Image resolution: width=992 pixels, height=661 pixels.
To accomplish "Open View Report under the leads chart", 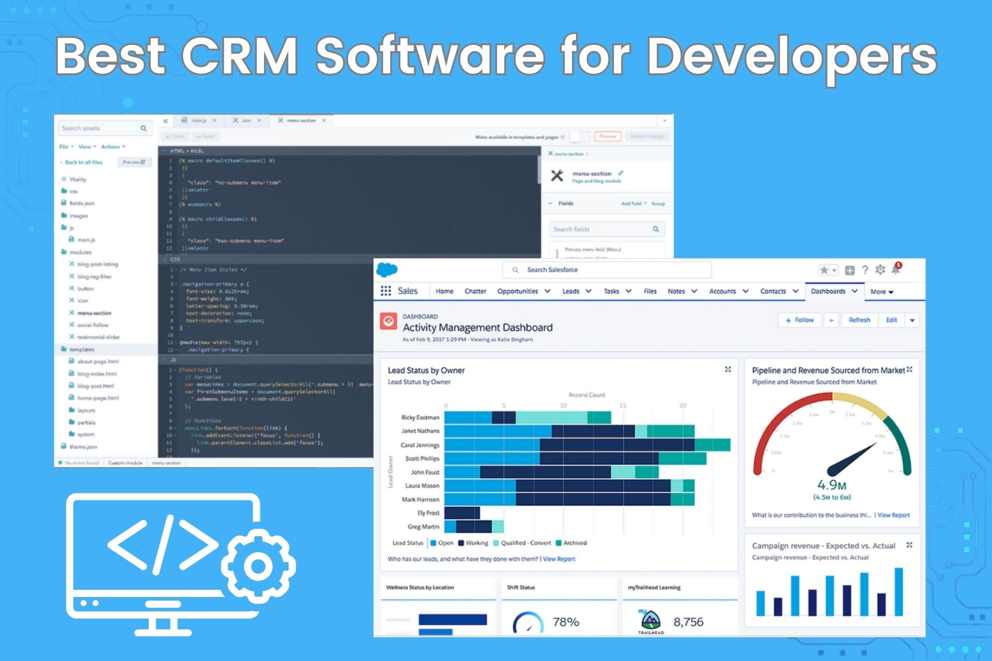I will (559, 559).
